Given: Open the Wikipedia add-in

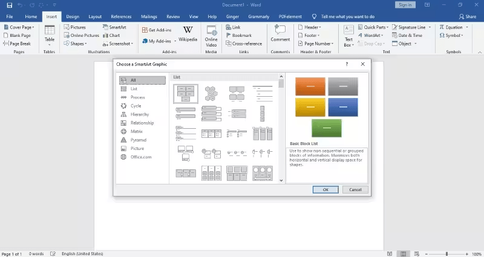Looking at the screenshot, I should coord(188,33).
